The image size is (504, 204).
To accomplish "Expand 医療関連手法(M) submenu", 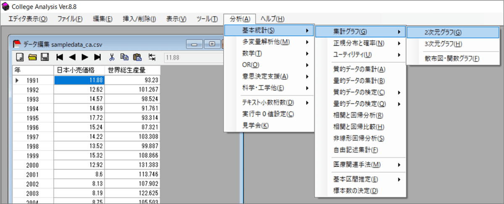I will click(360, 164).
